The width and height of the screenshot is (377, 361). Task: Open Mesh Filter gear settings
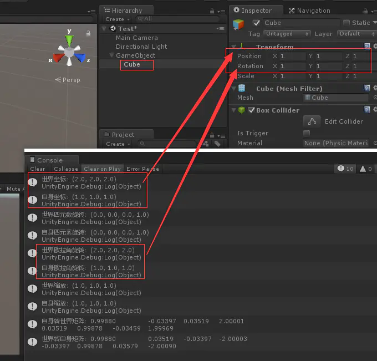coord(375,88)
